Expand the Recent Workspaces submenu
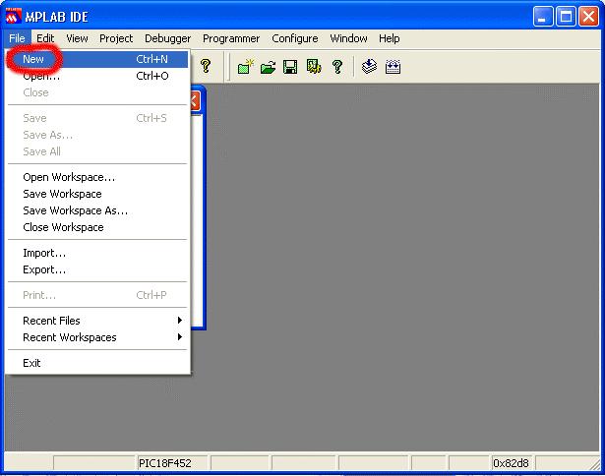The image size is (605, 476). (x=98, y=337)
